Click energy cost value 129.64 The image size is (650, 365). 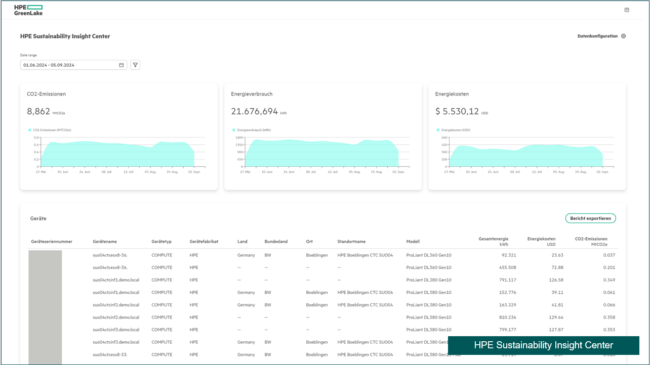click(556, 317)
